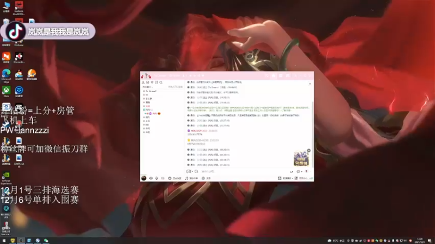Click the second icon left of message input
Viewport: 435px width, 244px height.
click(x=196, y=171)
